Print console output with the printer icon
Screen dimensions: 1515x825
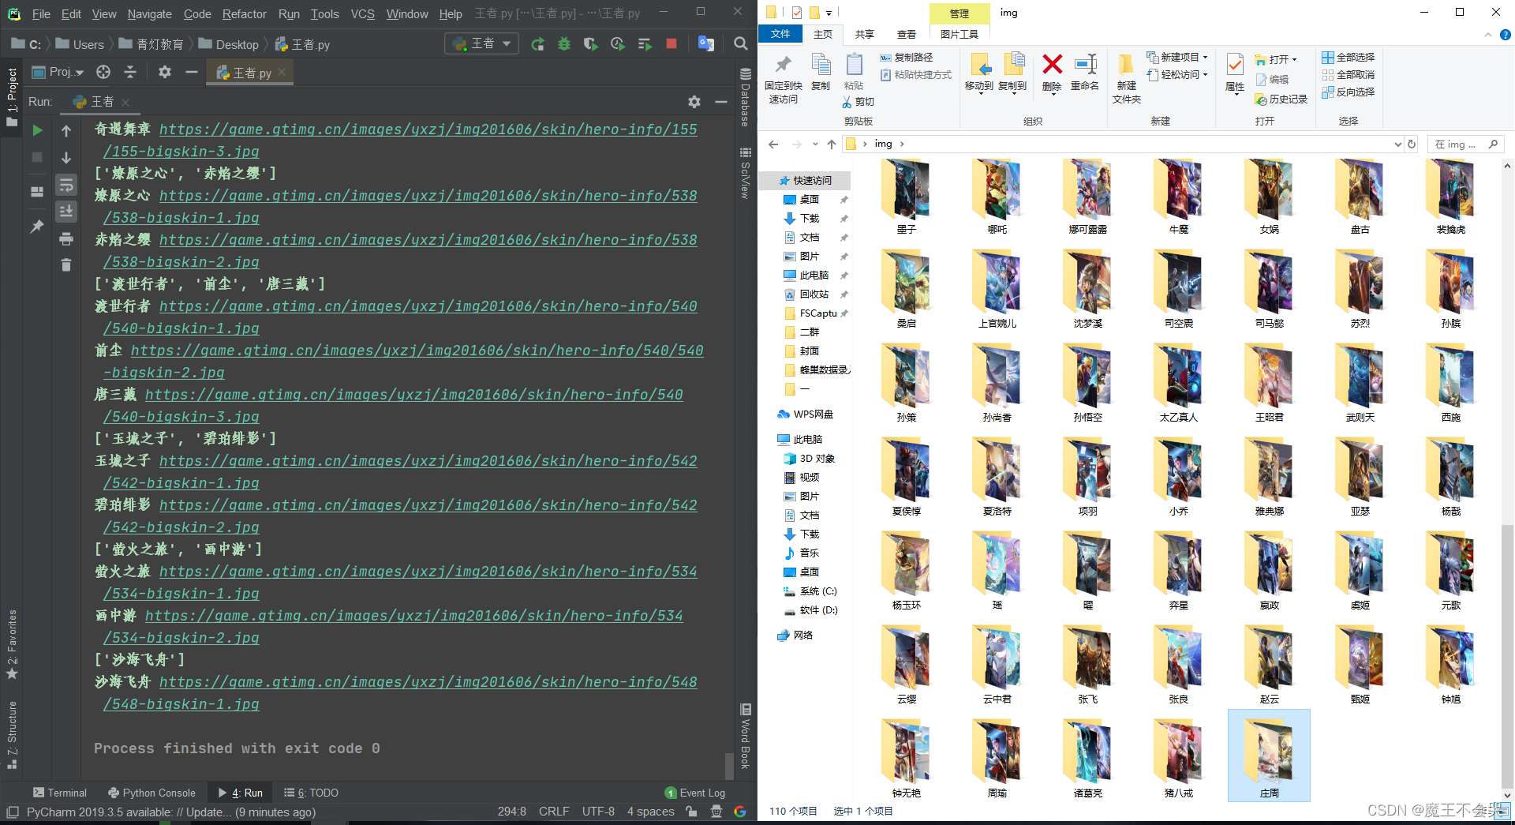(66, 238)
